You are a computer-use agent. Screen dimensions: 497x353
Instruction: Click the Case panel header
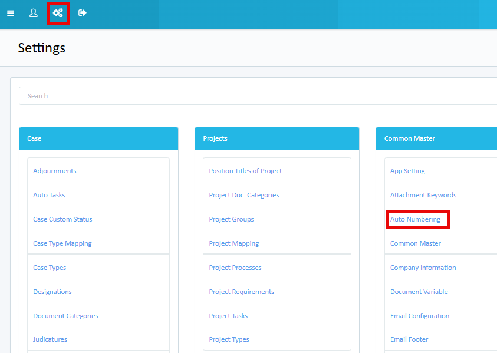[98, 138]
